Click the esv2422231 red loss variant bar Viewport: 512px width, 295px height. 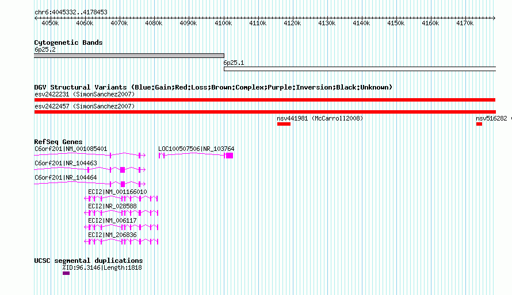click(265, 100)
